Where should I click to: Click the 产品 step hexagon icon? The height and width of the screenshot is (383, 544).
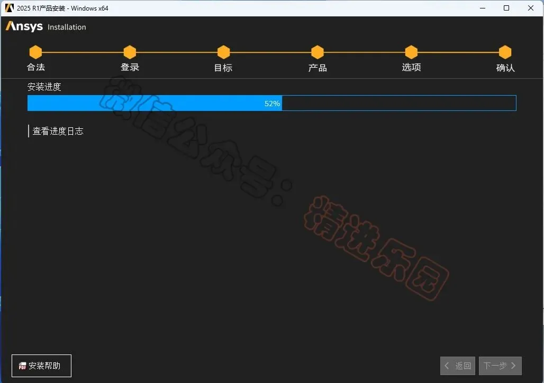[318, 52]
